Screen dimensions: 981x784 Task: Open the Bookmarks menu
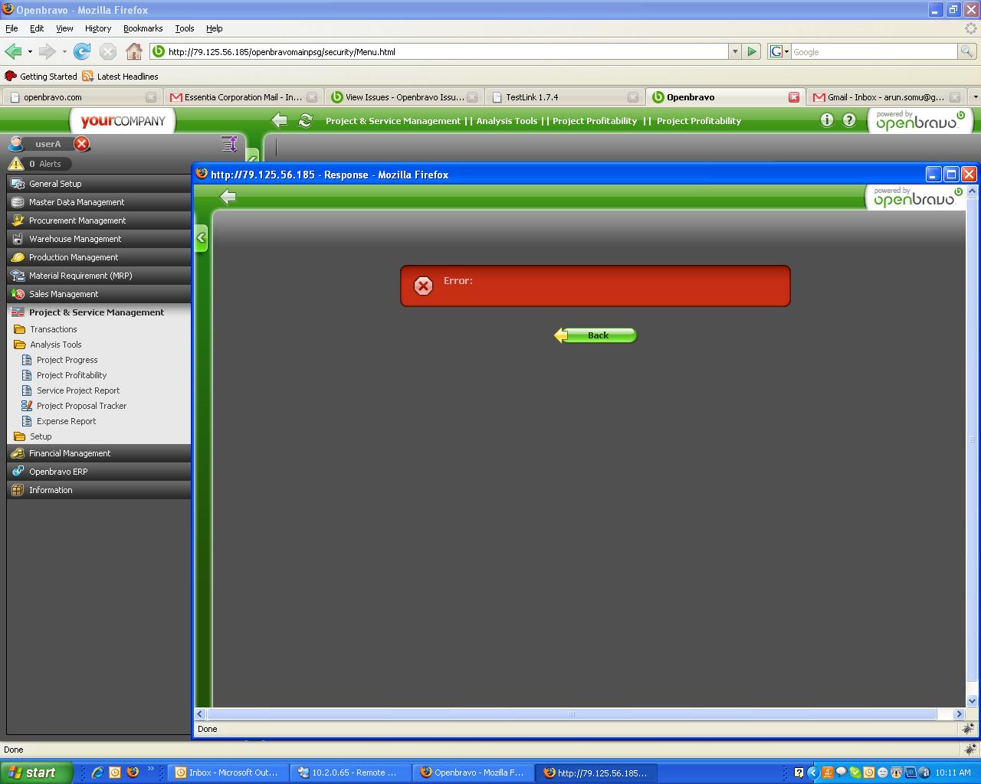[143, 28]
